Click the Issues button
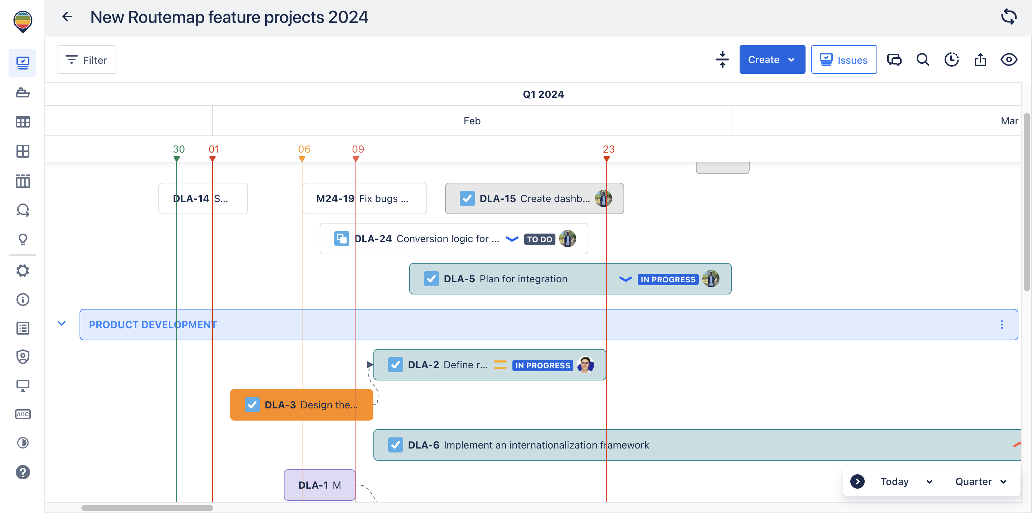Image resolution: width=1032 pixels, height=513 pixels. pos(844,60)
